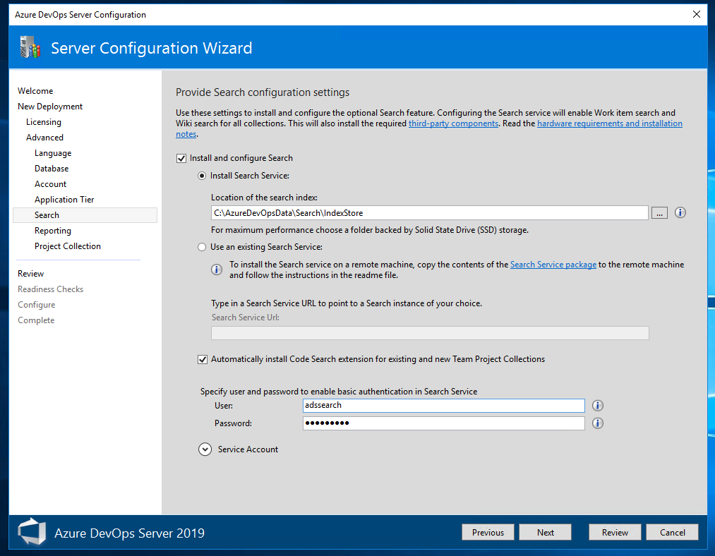Select the Advanced step in sidebar
This screenshot has height=556, width=715.
point(44,138)
